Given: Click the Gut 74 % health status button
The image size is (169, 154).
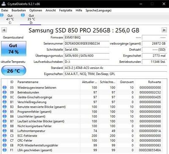Looking at the screenshot, I should coord(14,49).
